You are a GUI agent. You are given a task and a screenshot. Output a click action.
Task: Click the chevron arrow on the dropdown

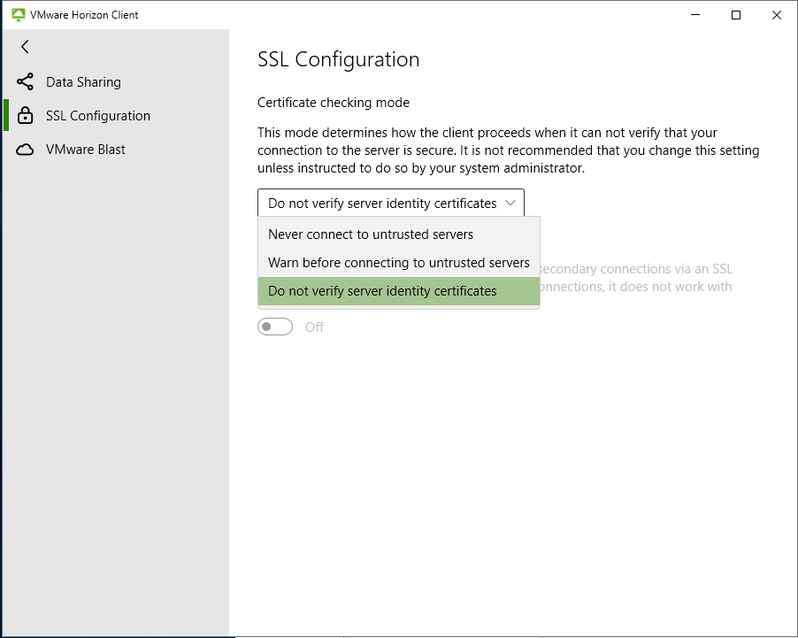pos(510,203)
